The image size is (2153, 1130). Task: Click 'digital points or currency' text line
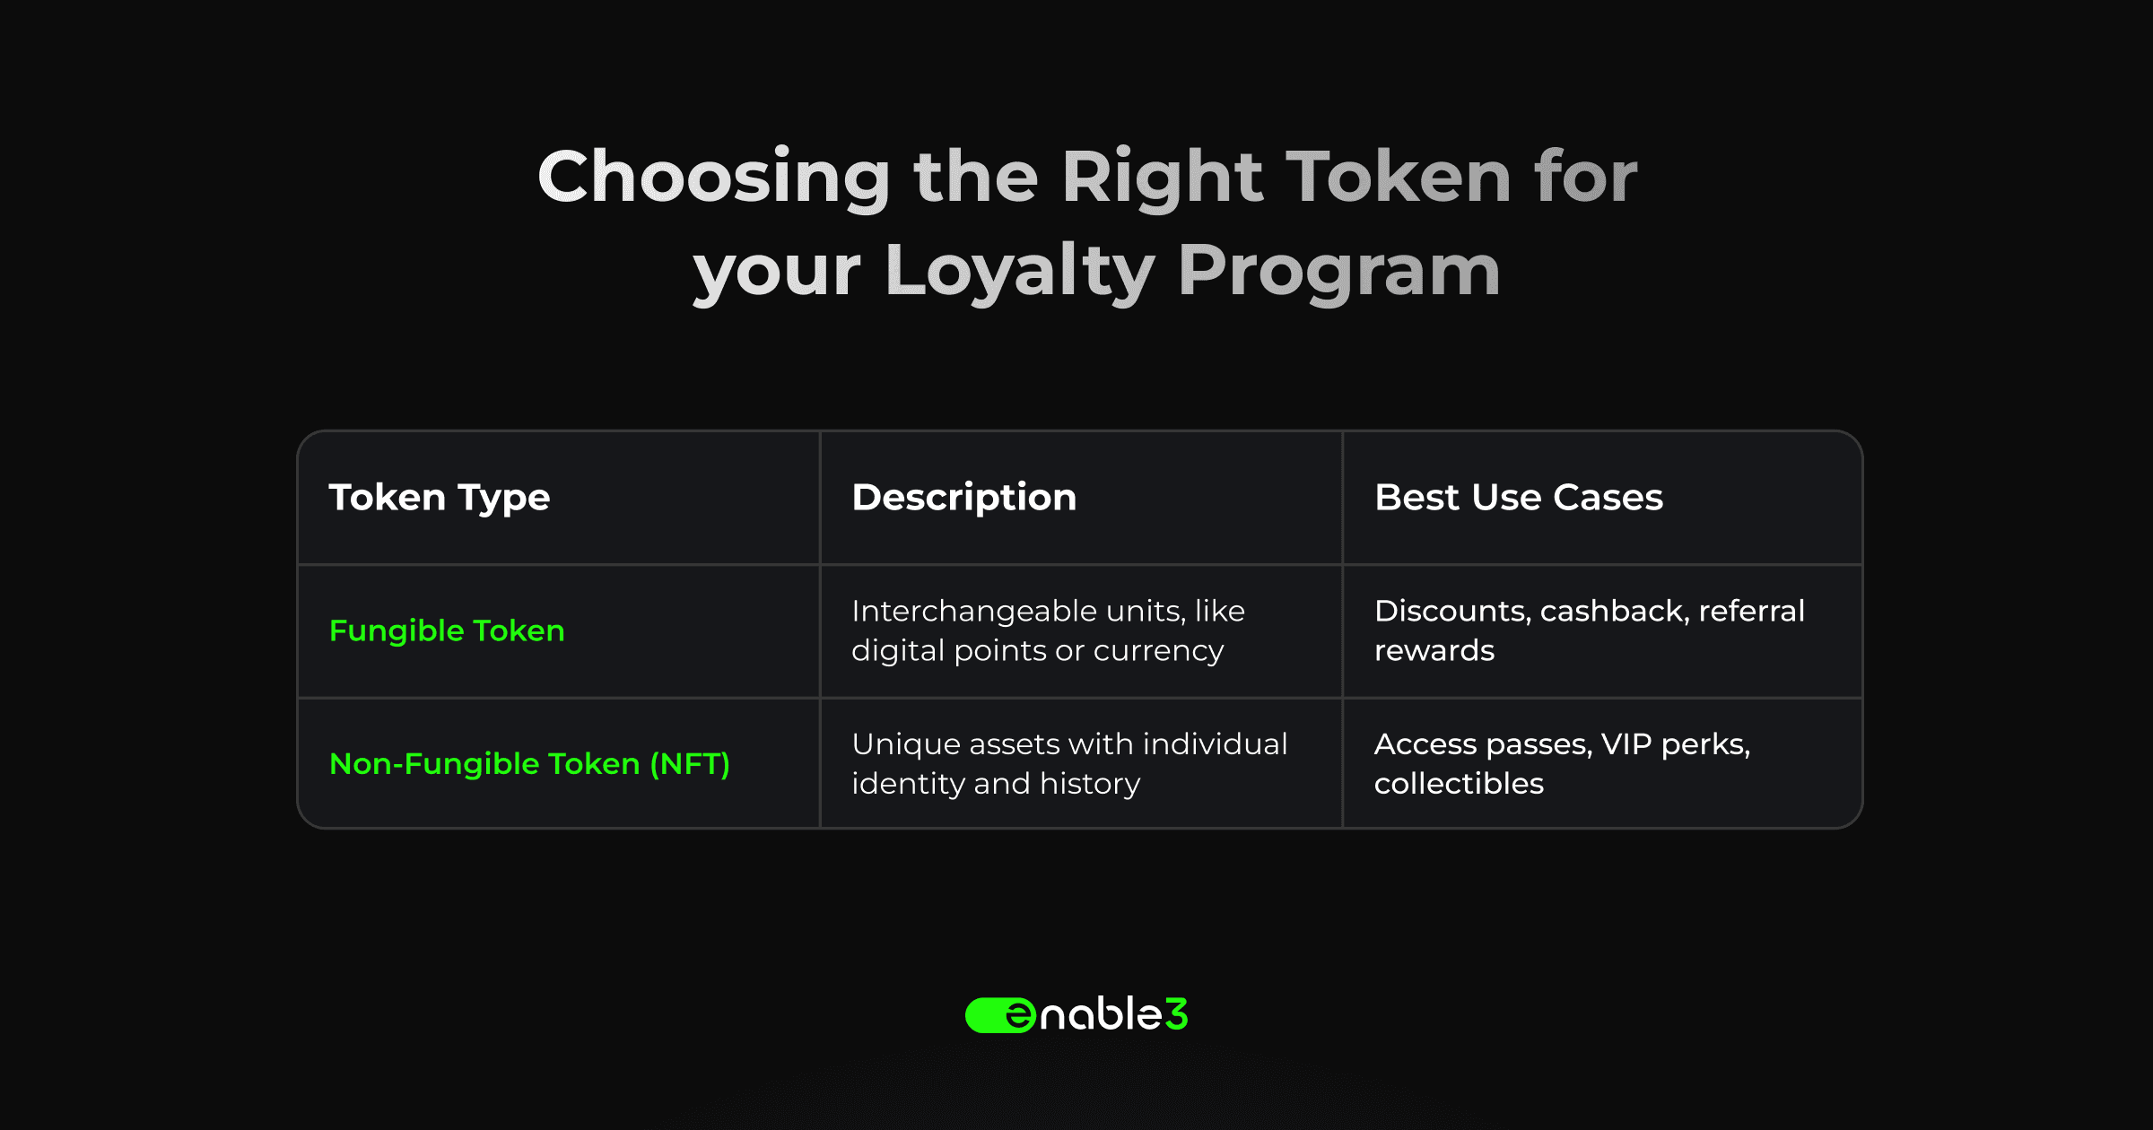(1038, 651)
